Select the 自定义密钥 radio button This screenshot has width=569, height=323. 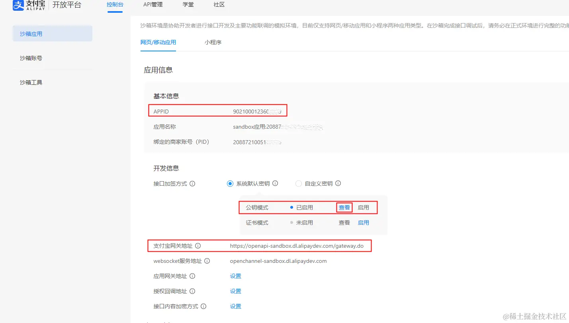[298, 184]
